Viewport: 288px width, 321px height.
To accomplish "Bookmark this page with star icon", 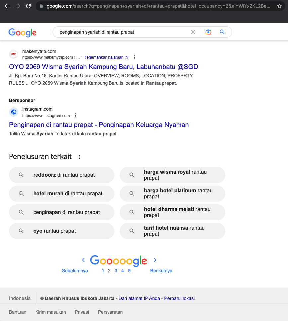I will [279, 6].
